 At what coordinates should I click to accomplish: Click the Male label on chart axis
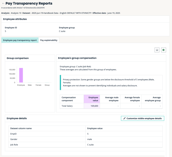coord(30,85)
